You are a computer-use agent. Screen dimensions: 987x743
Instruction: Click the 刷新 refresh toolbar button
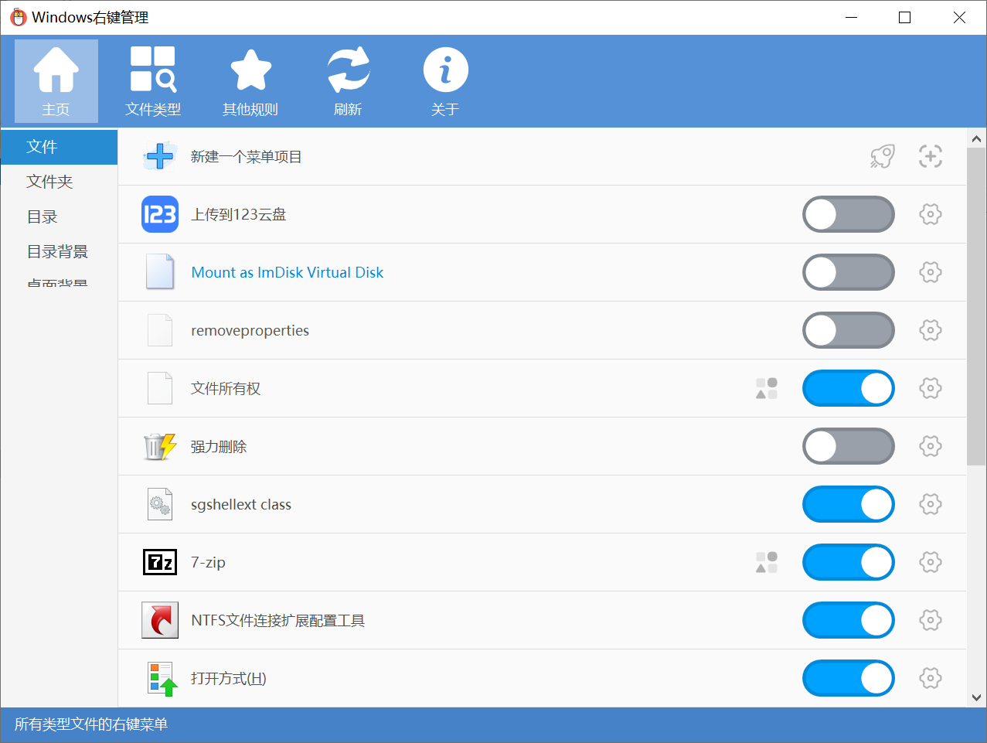tap(348, 81)
